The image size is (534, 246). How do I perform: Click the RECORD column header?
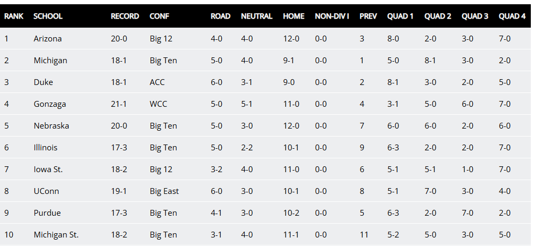(125, 16)
